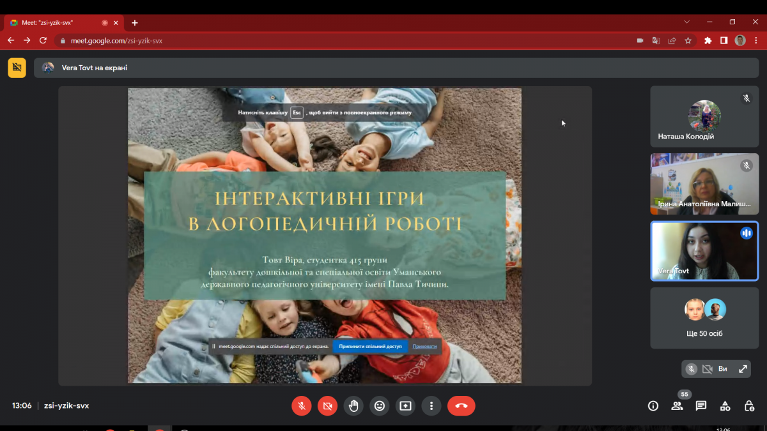The height and width of the screenshot is (431, 767).
Task: Raise hand in the meeting
Action: click(353, 405)
